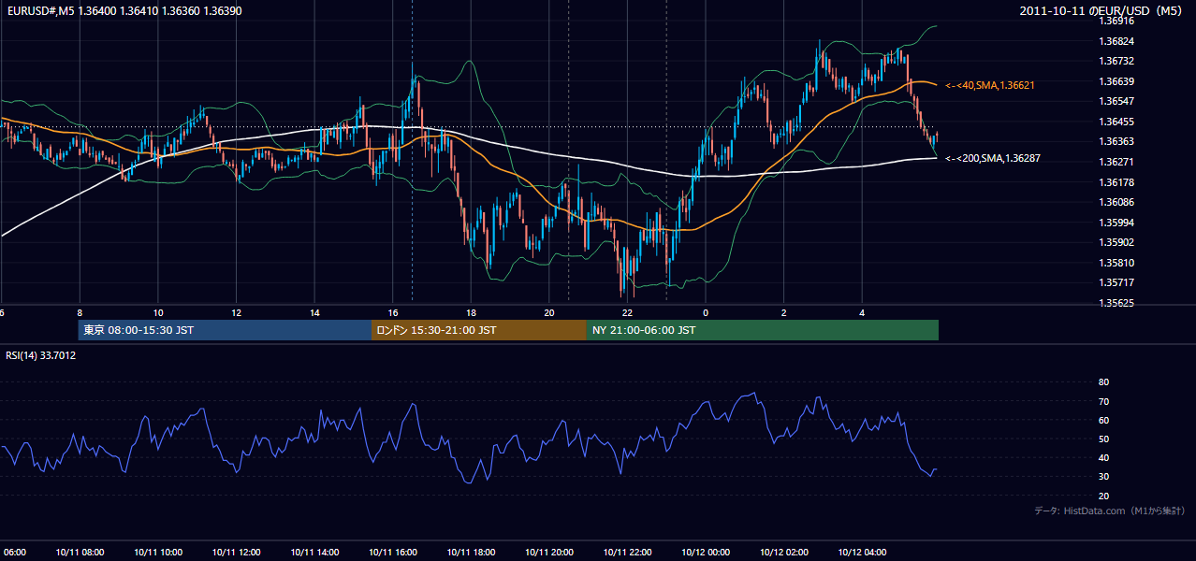This screenshot has width=1196, height=561.
Task: Click the 10/11 16:00 time label
Action: [392, 553]
